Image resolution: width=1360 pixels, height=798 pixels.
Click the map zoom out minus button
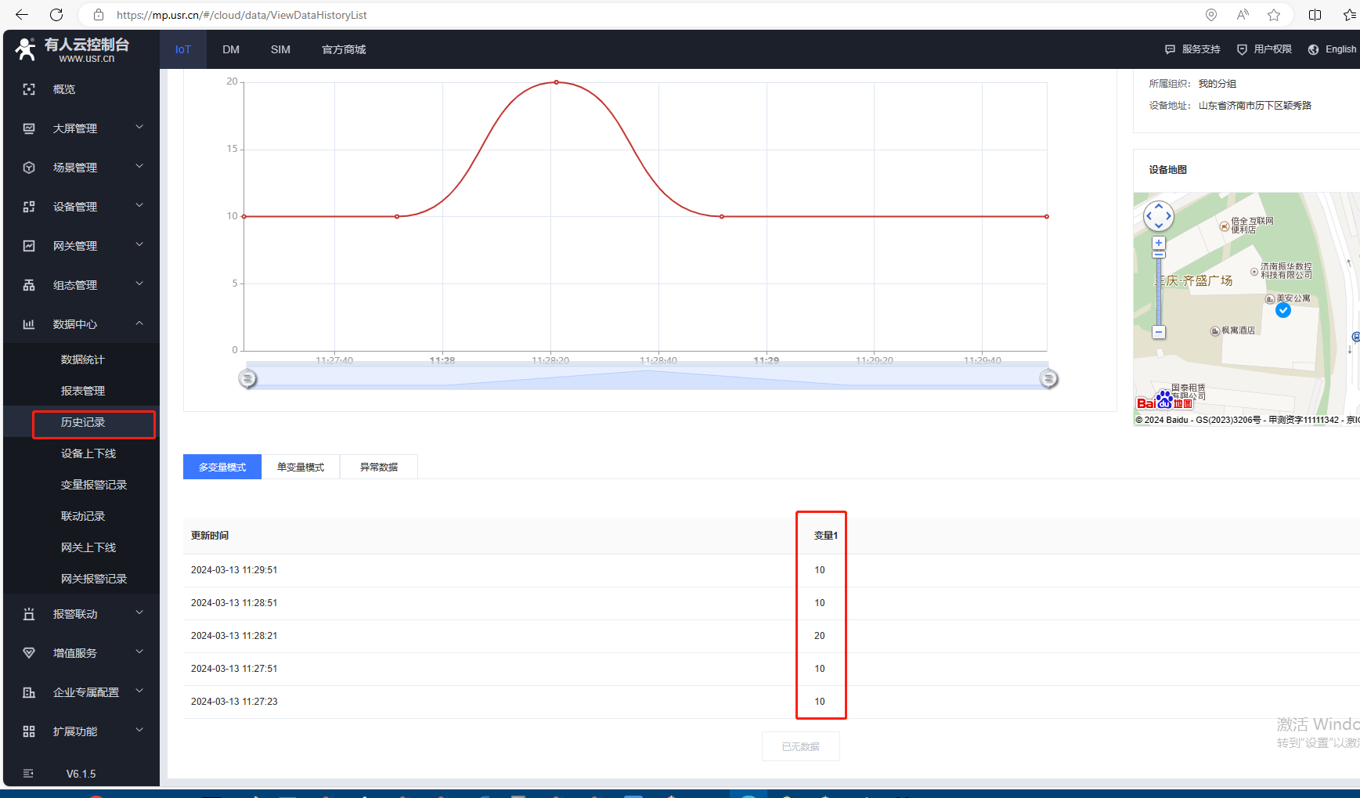click(1159, 332)
